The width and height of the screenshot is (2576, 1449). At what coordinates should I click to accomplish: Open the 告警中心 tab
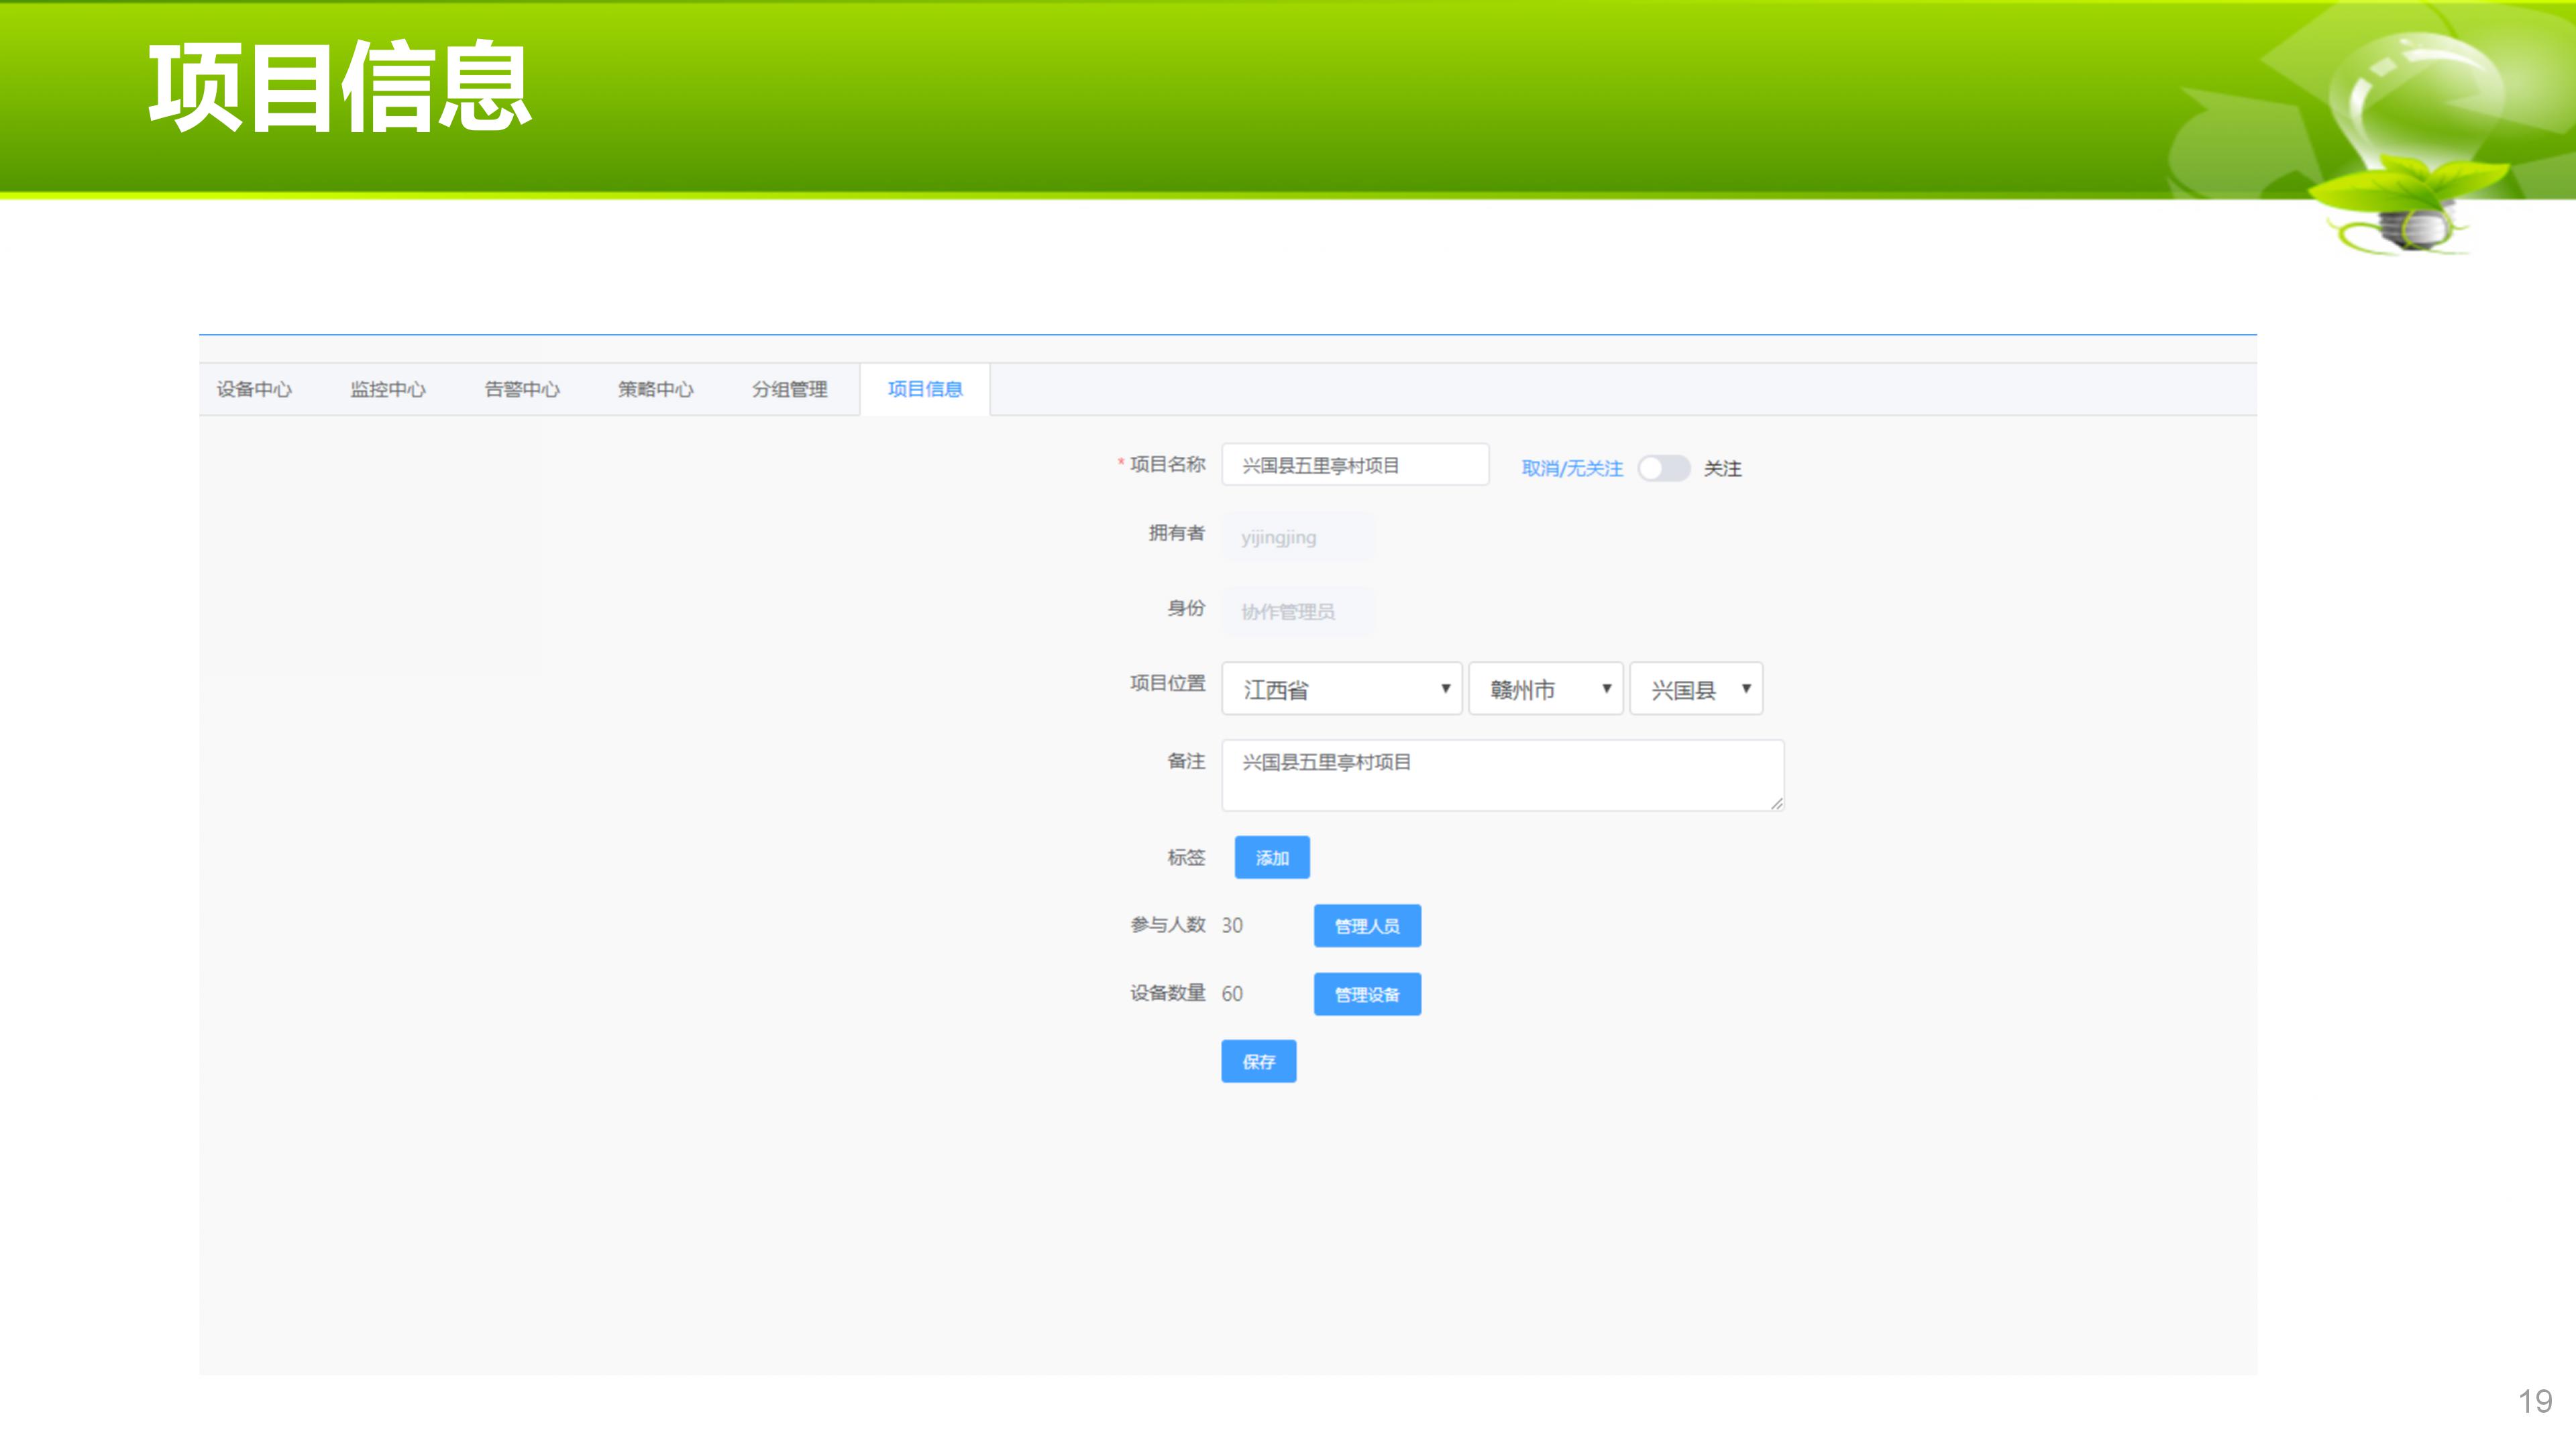coord(522,389)
